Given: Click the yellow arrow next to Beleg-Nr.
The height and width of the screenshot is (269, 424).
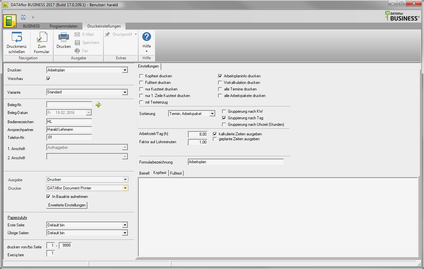Looking at the screenshot, I should (99, 105).
